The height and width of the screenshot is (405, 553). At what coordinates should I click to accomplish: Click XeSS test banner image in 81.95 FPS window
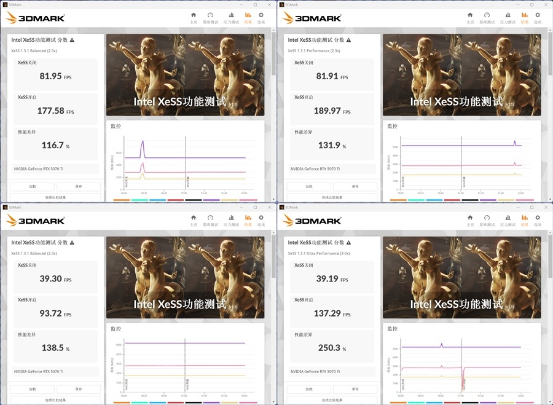[x=185, y=75]
